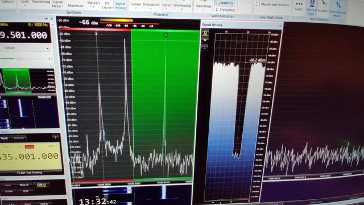The height and width of the screenshot is (205, 364).
Task: Click the down arrow in radio panel header
Action: tap(56, 138)
